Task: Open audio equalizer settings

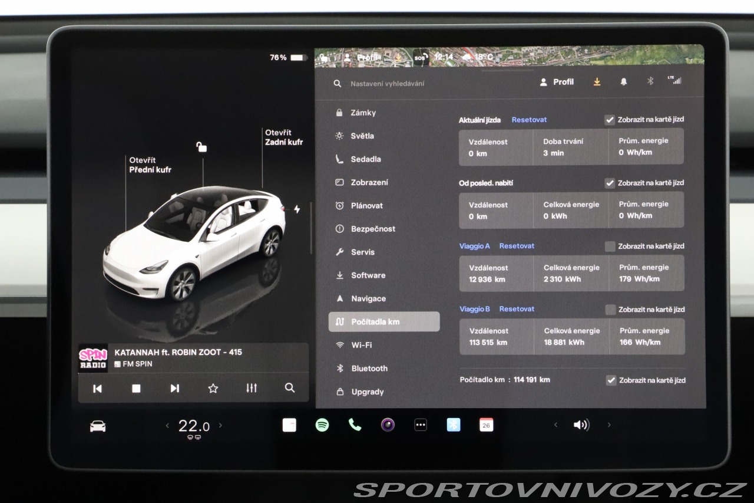Action: [x=252, y=388]
